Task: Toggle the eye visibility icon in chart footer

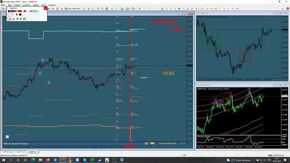Action: [146, 144]
